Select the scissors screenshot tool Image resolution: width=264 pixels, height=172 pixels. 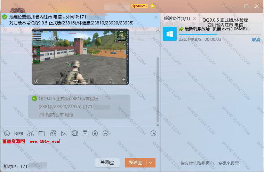[30, 133]
